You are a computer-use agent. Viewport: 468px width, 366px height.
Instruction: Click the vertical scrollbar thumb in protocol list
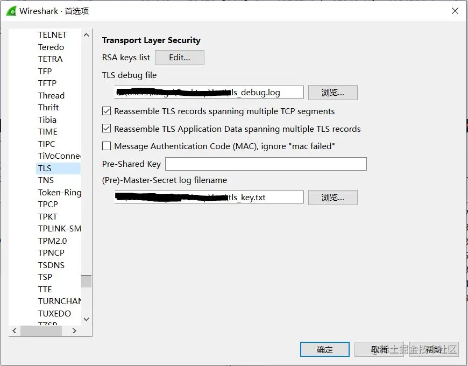86,281
